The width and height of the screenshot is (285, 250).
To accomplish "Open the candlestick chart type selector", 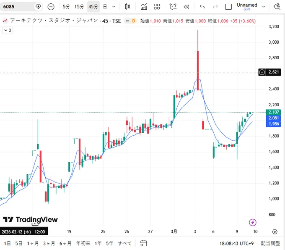I will pos(127,7).
